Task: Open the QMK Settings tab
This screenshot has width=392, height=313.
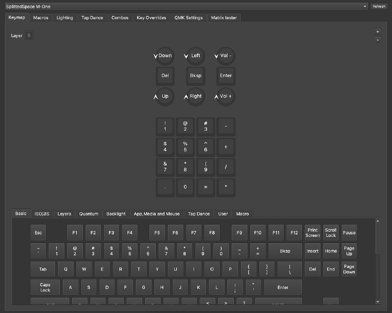Action: (x=189, y=18)
